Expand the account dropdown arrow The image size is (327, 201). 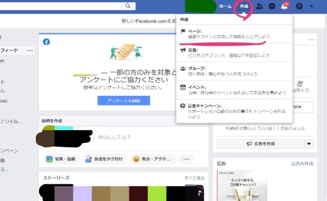[312, 7]
